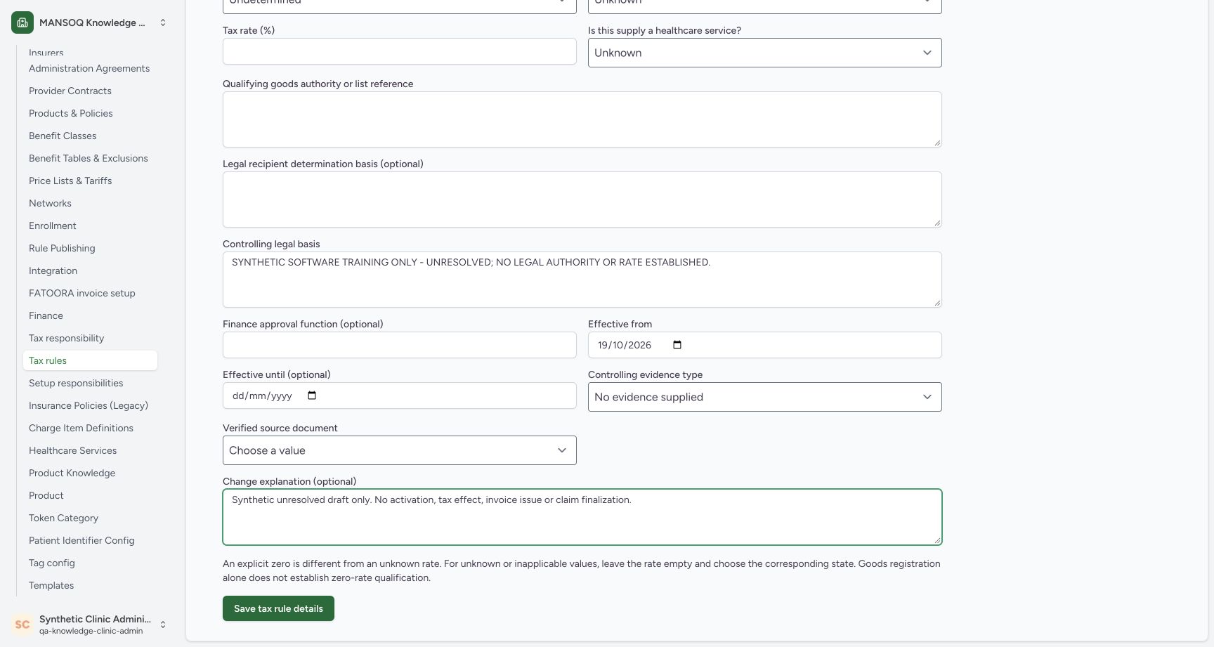Open the Controlling evidence type dropdown
The width and height of the screenshot is (1214, 647).
764,397
